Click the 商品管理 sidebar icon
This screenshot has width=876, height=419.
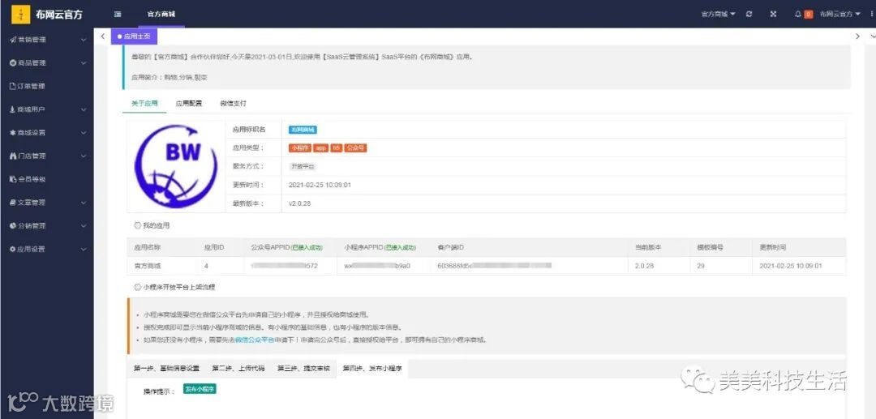(13, 63)
